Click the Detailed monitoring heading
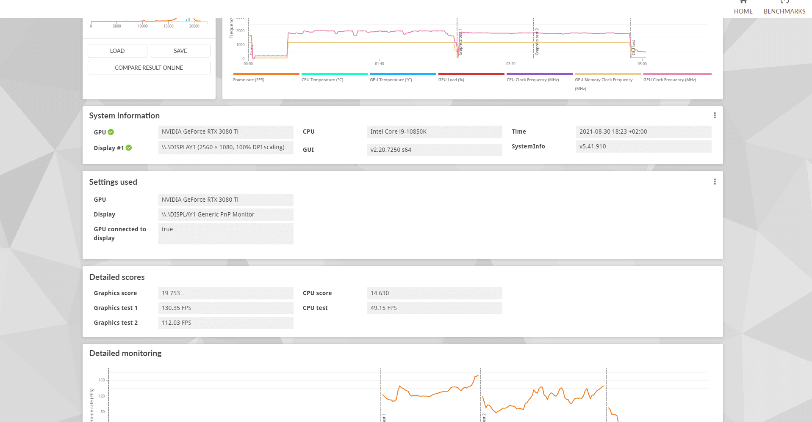The height and width of the screenshot is (422, 812). click(125, 353)
